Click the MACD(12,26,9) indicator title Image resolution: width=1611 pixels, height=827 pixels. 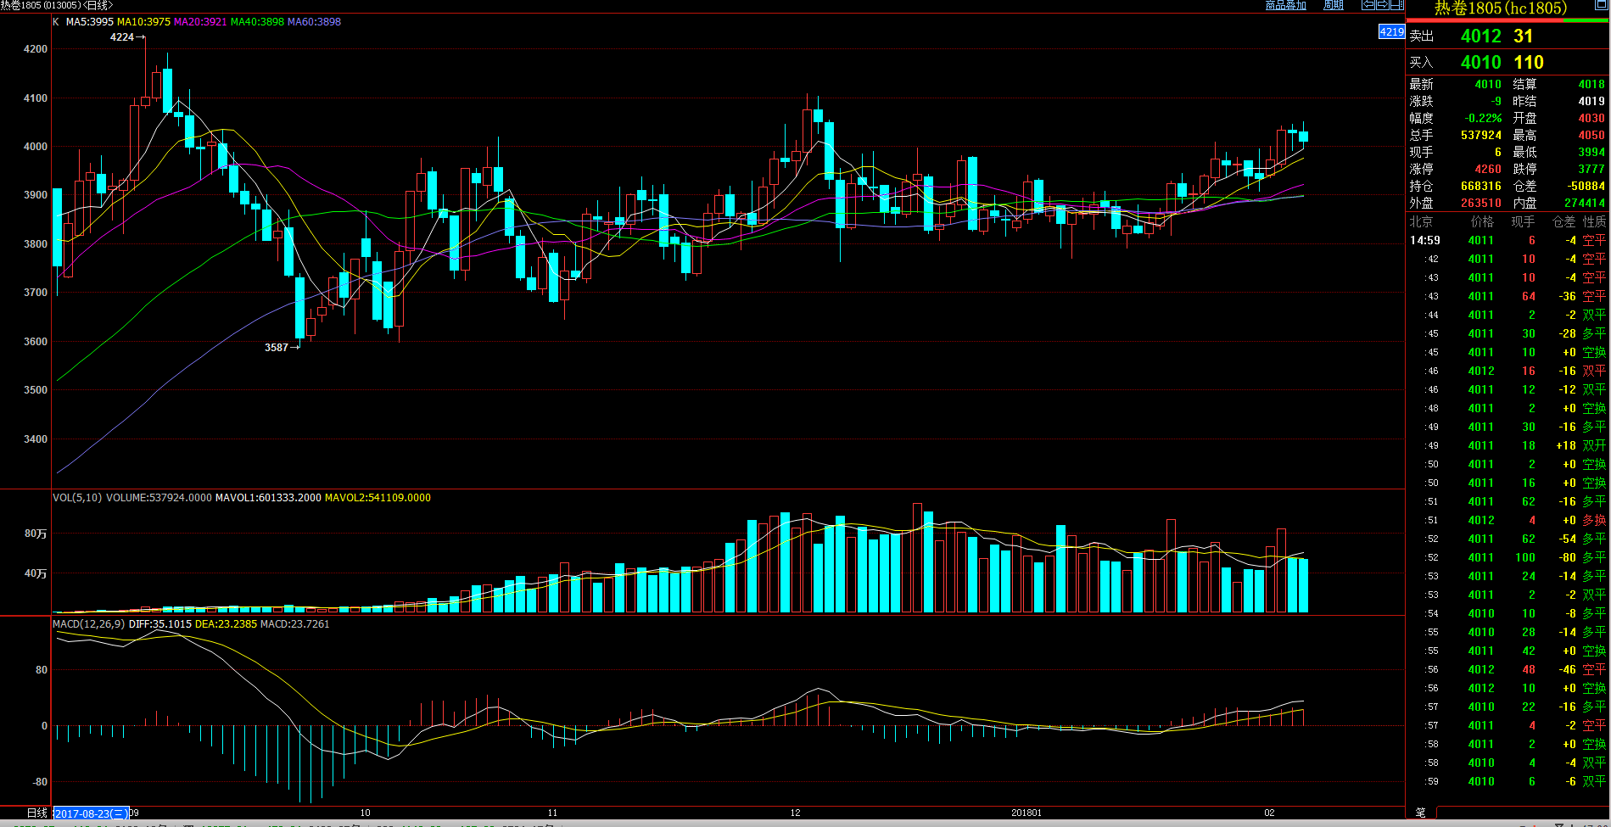(88, 624)
